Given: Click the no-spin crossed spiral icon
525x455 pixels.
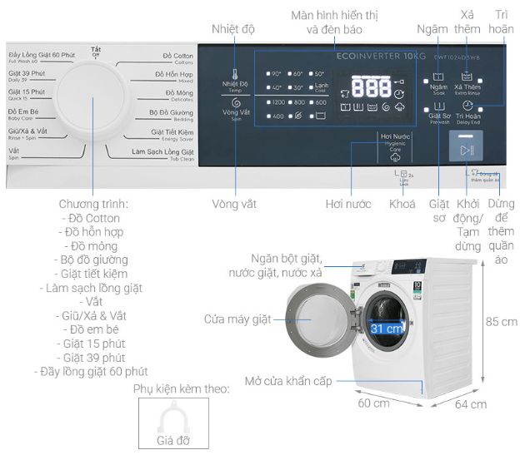Looking at the screenshot, I should click(298, 116).
